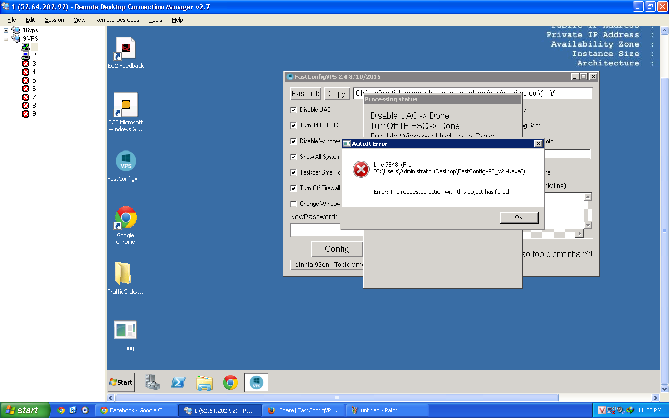Open the View menu
This screenshot has height=418, width=669.
pyautogui.click(x=79, y=20)
